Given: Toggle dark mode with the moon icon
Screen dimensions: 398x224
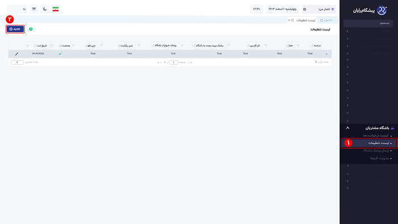Looking at the screenshot, I should (x=45, y=9).
